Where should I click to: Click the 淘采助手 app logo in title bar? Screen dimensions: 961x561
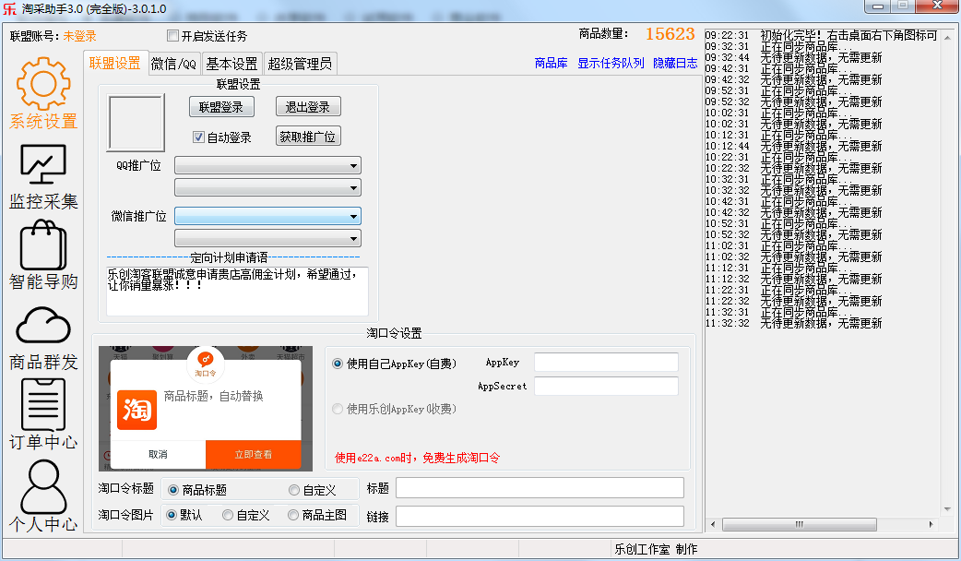click(9, 9)
